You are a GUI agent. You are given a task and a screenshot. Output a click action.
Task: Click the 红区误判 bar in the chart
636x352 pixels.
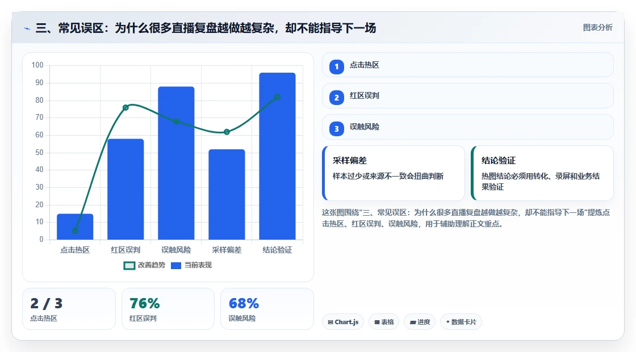[x=125, y=190]
